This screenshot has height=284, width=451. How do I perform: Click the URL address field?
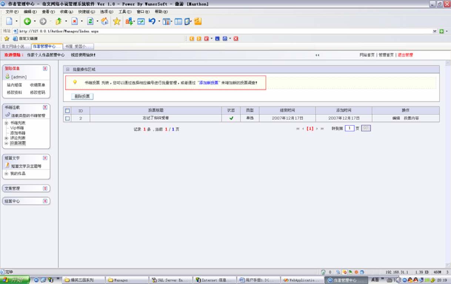225,31
